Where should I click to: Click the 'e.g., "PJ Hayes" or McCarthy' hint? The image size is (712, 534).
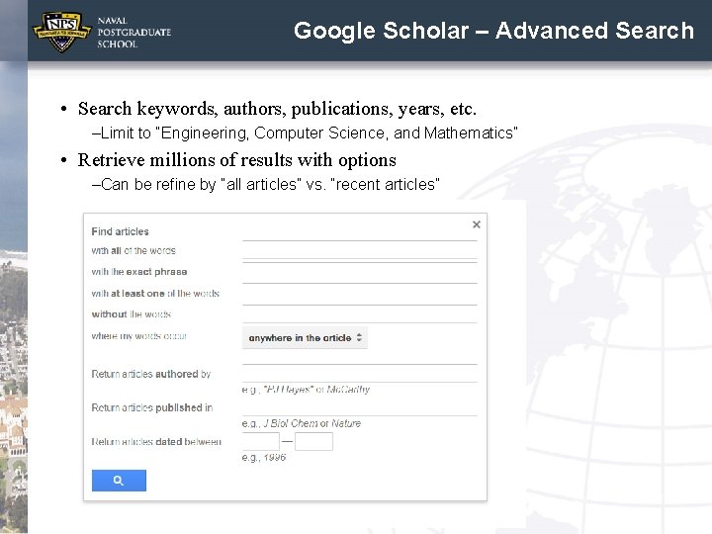(306, 390)
